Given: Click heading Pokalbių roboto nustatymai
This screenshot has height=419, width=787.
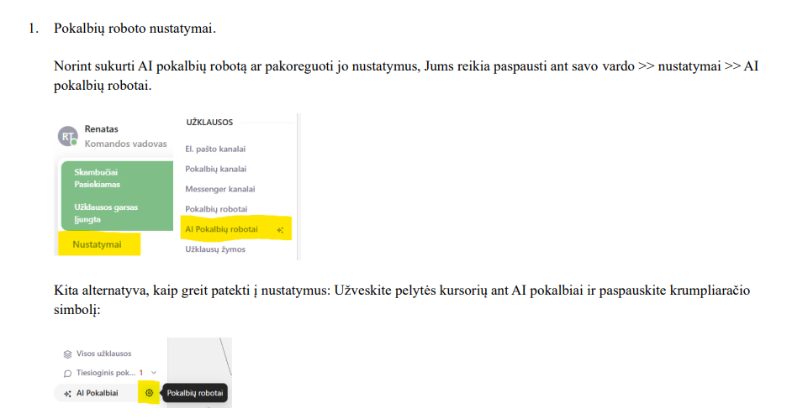Looking at the screenshot, I should (x=135, y=29).
